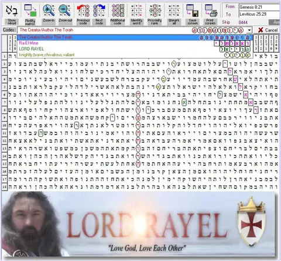Click the row number 2 header
Image resolution: width=281 pixels, height=261 pixels.
[x=5, y=64]
